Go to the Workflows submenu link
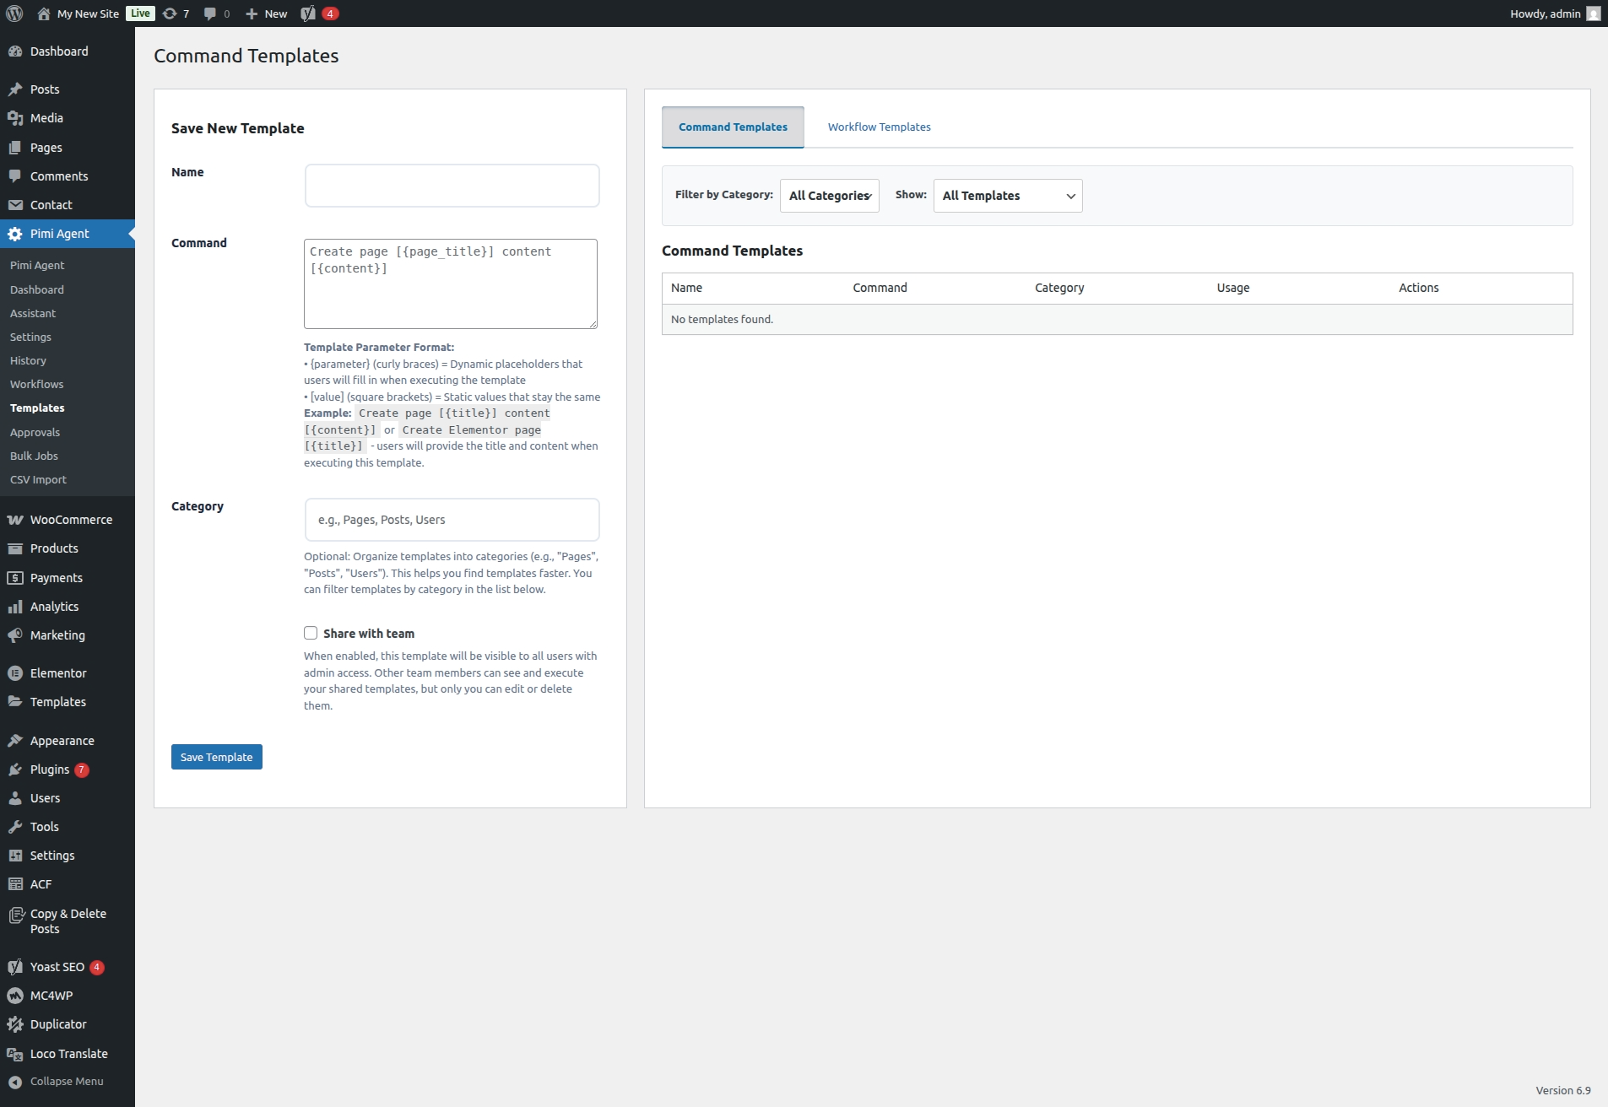 37,384
